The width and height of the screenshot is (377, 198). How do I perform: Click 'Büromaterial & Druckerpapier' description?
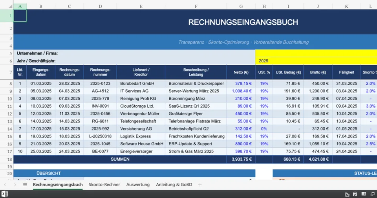pos(196,84)
